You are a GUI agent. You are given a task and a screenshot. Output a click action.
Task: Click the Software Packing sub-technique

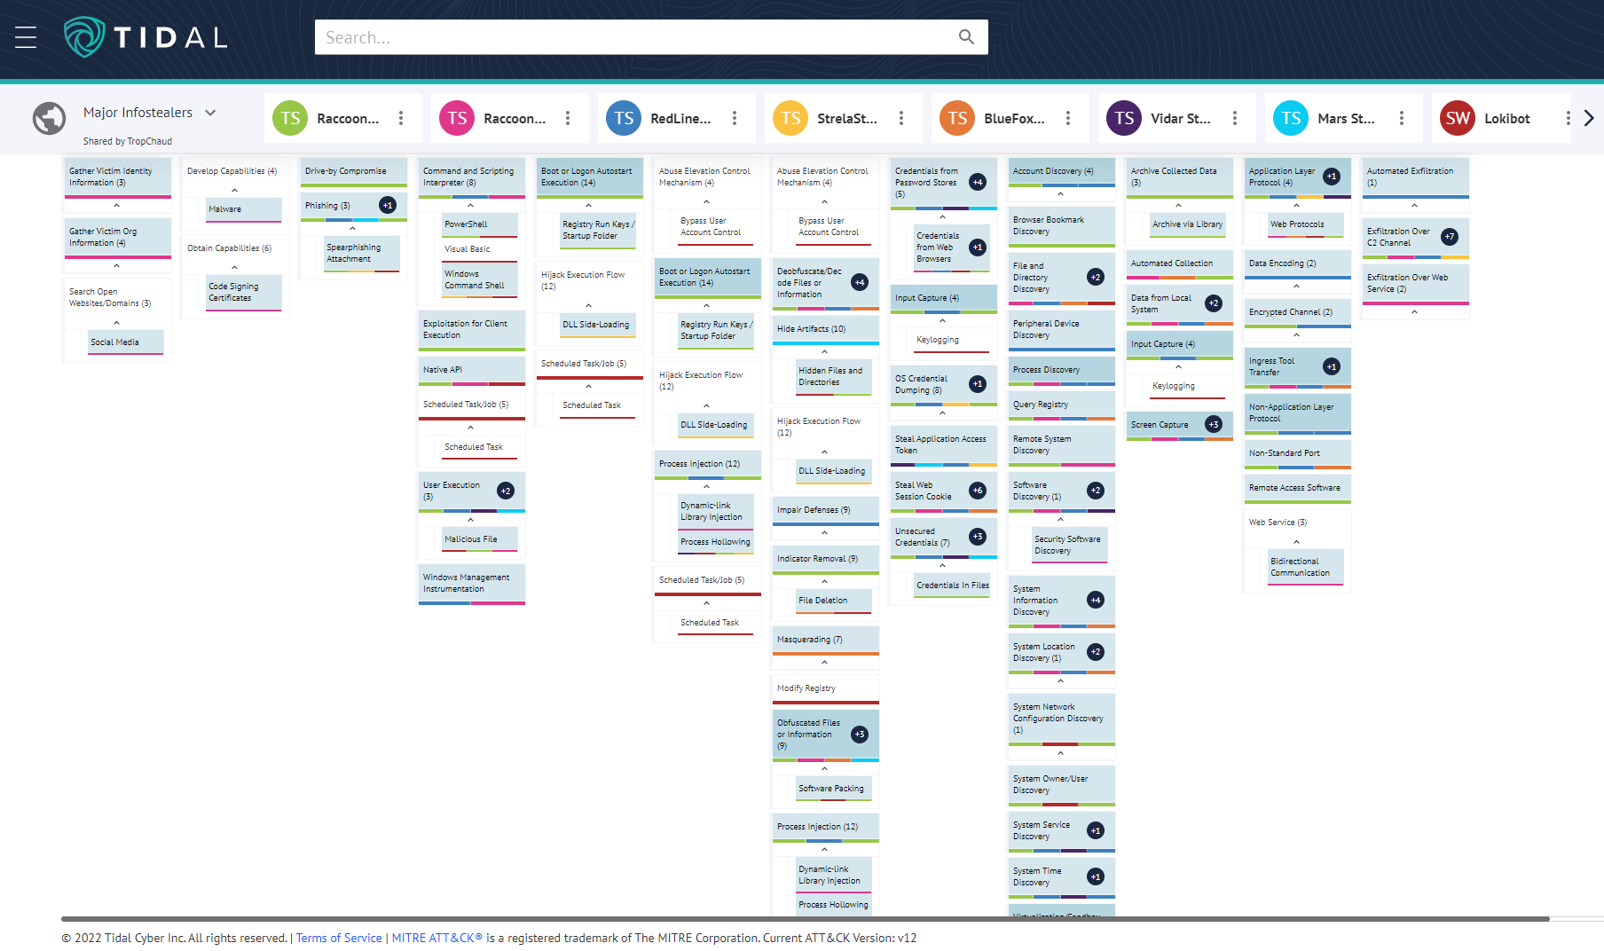(832, 790)
